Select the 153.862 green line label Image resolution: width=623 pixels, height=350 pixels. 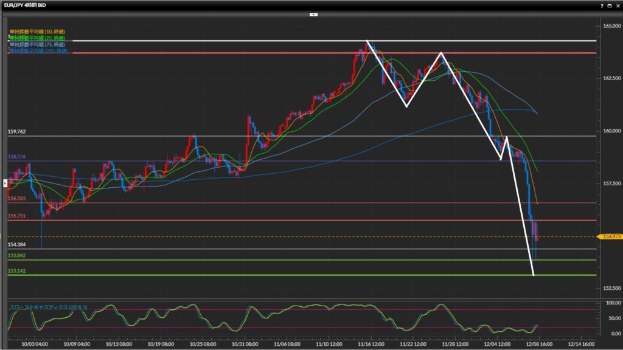(16, 256)
